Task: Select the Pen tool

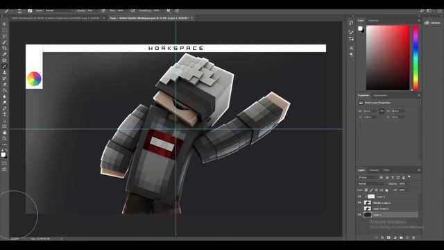Action: coord(4,108)
